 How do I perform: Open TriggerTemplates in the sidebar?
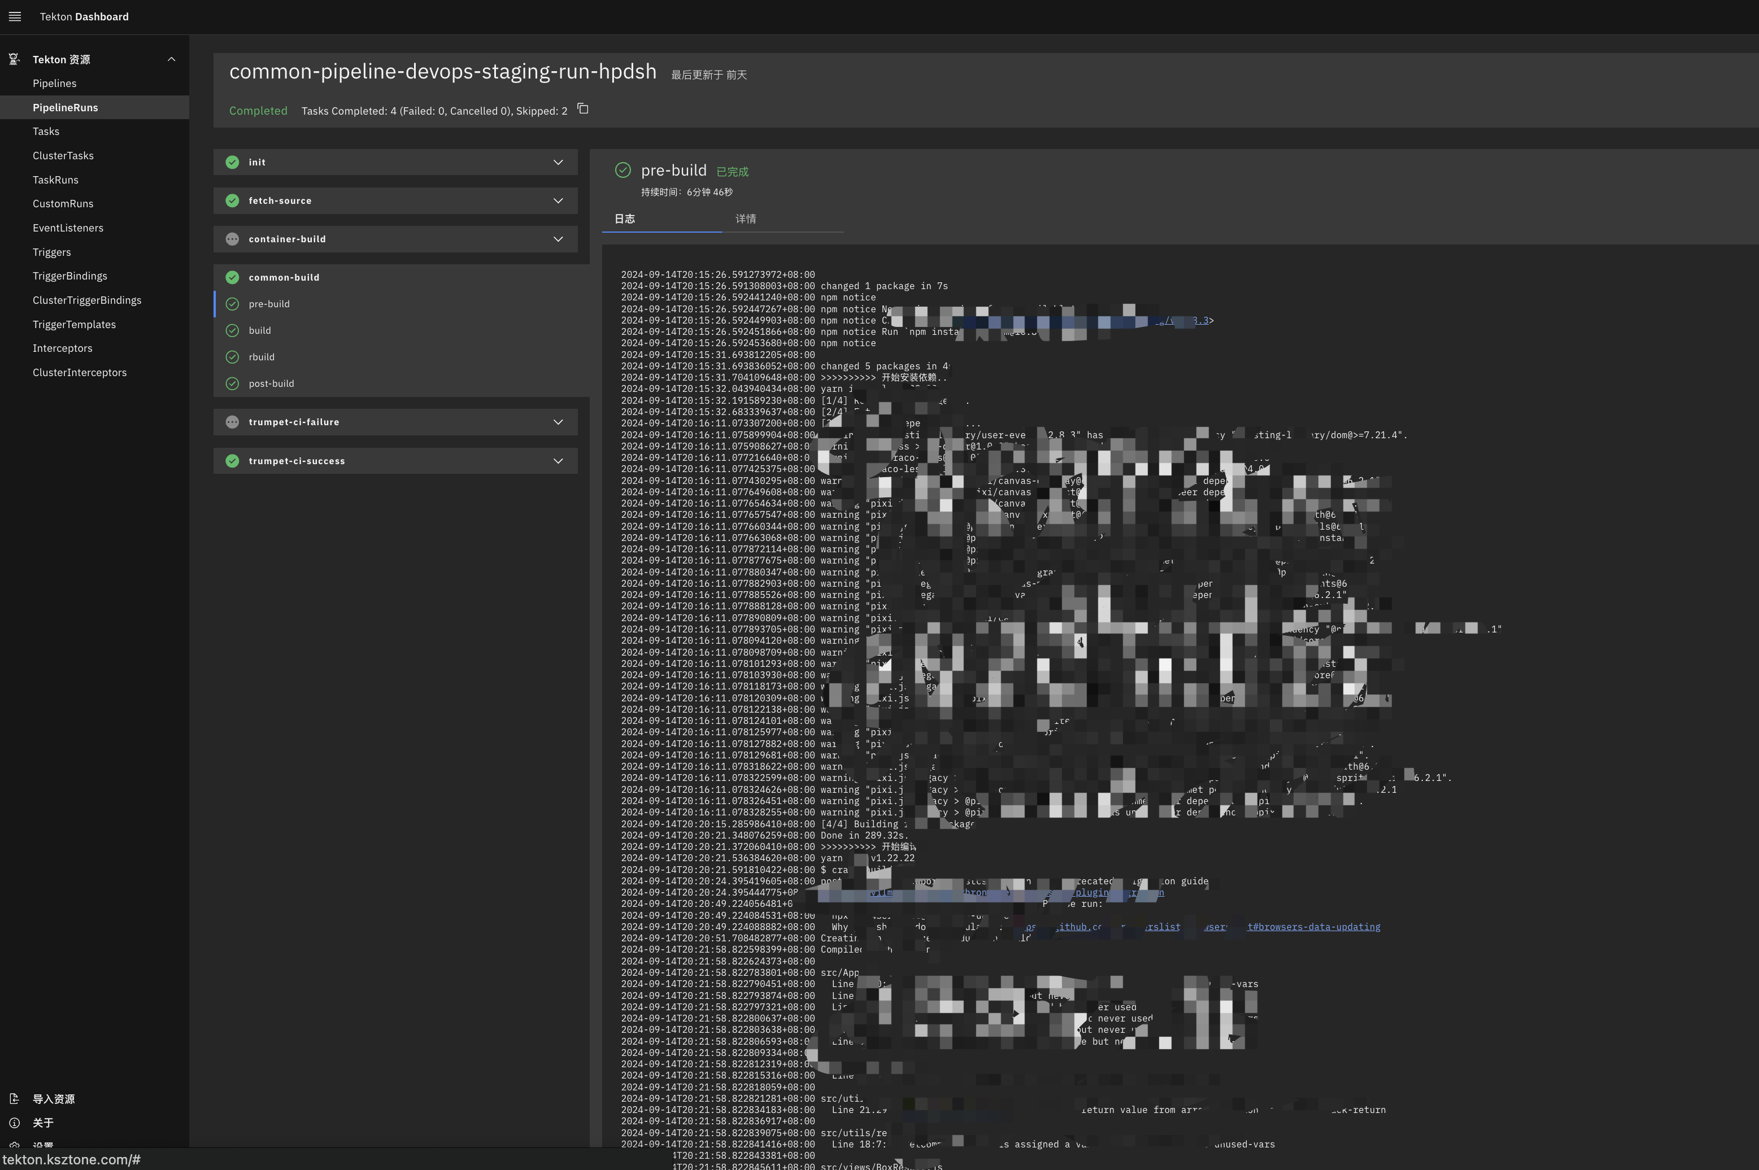95,325
